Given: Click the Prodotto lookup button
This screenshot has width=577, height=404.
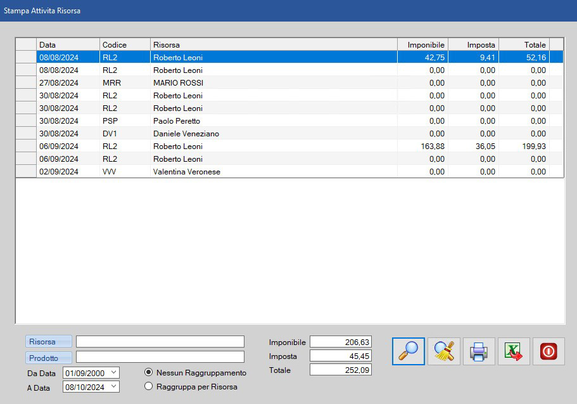Looking at the screenshot, I should click(49, 358).
